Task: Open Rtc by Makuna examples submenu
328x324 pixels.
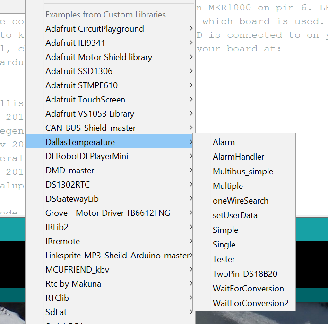Action: 111,284
